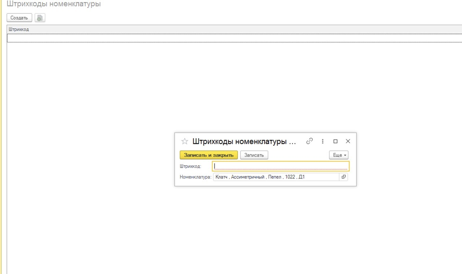Click the dialog title Штрихкоды номенклатуры
The image size is (462, 274).
244,142
